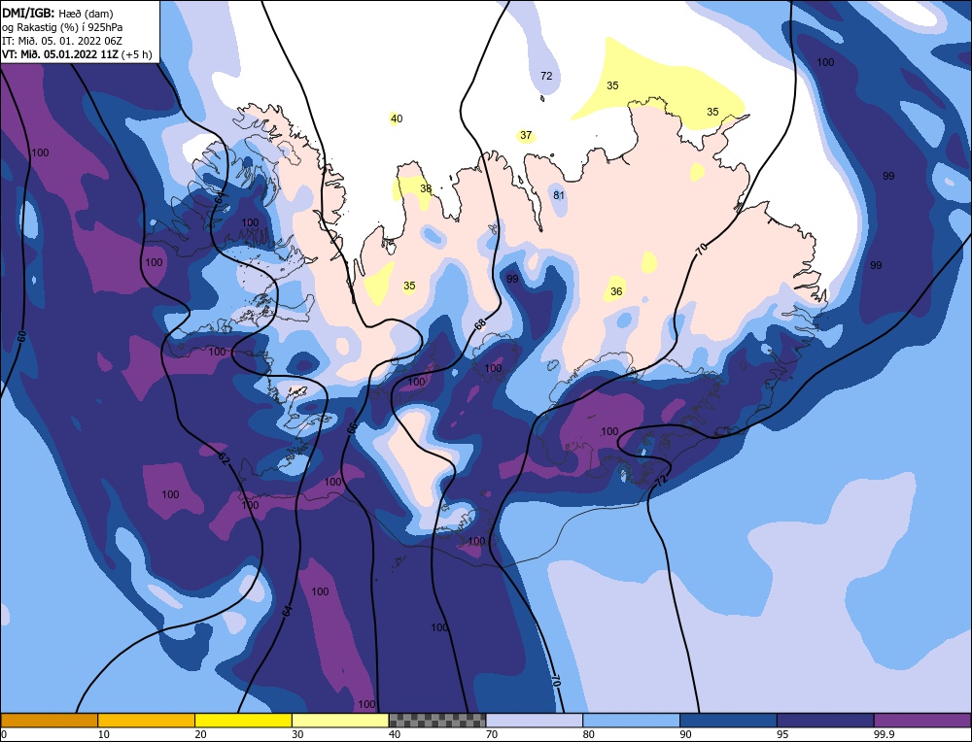The image size is (972, 742).
Task: Select the pale yellow 30–40 legend swatch
Action: coord(340,721)
